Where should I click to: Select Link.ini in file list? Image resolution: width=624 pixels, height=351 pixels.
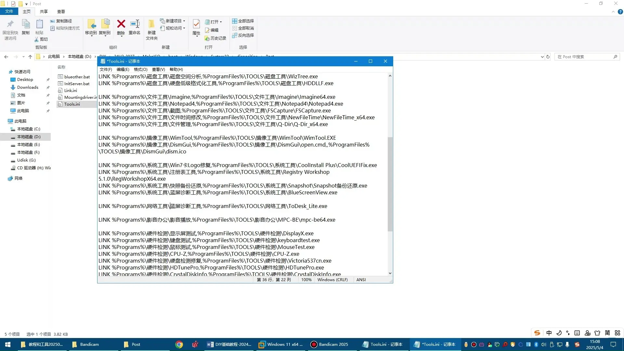pyautogui.click(x=71, y=91)
